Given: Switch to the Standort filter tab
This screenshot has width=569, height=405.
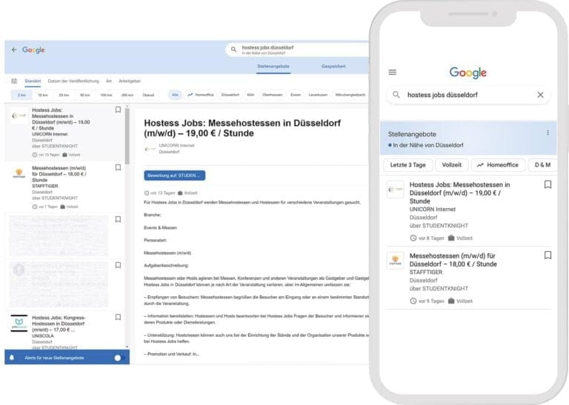Looking at the screenshot, I should tap(33, 81).
